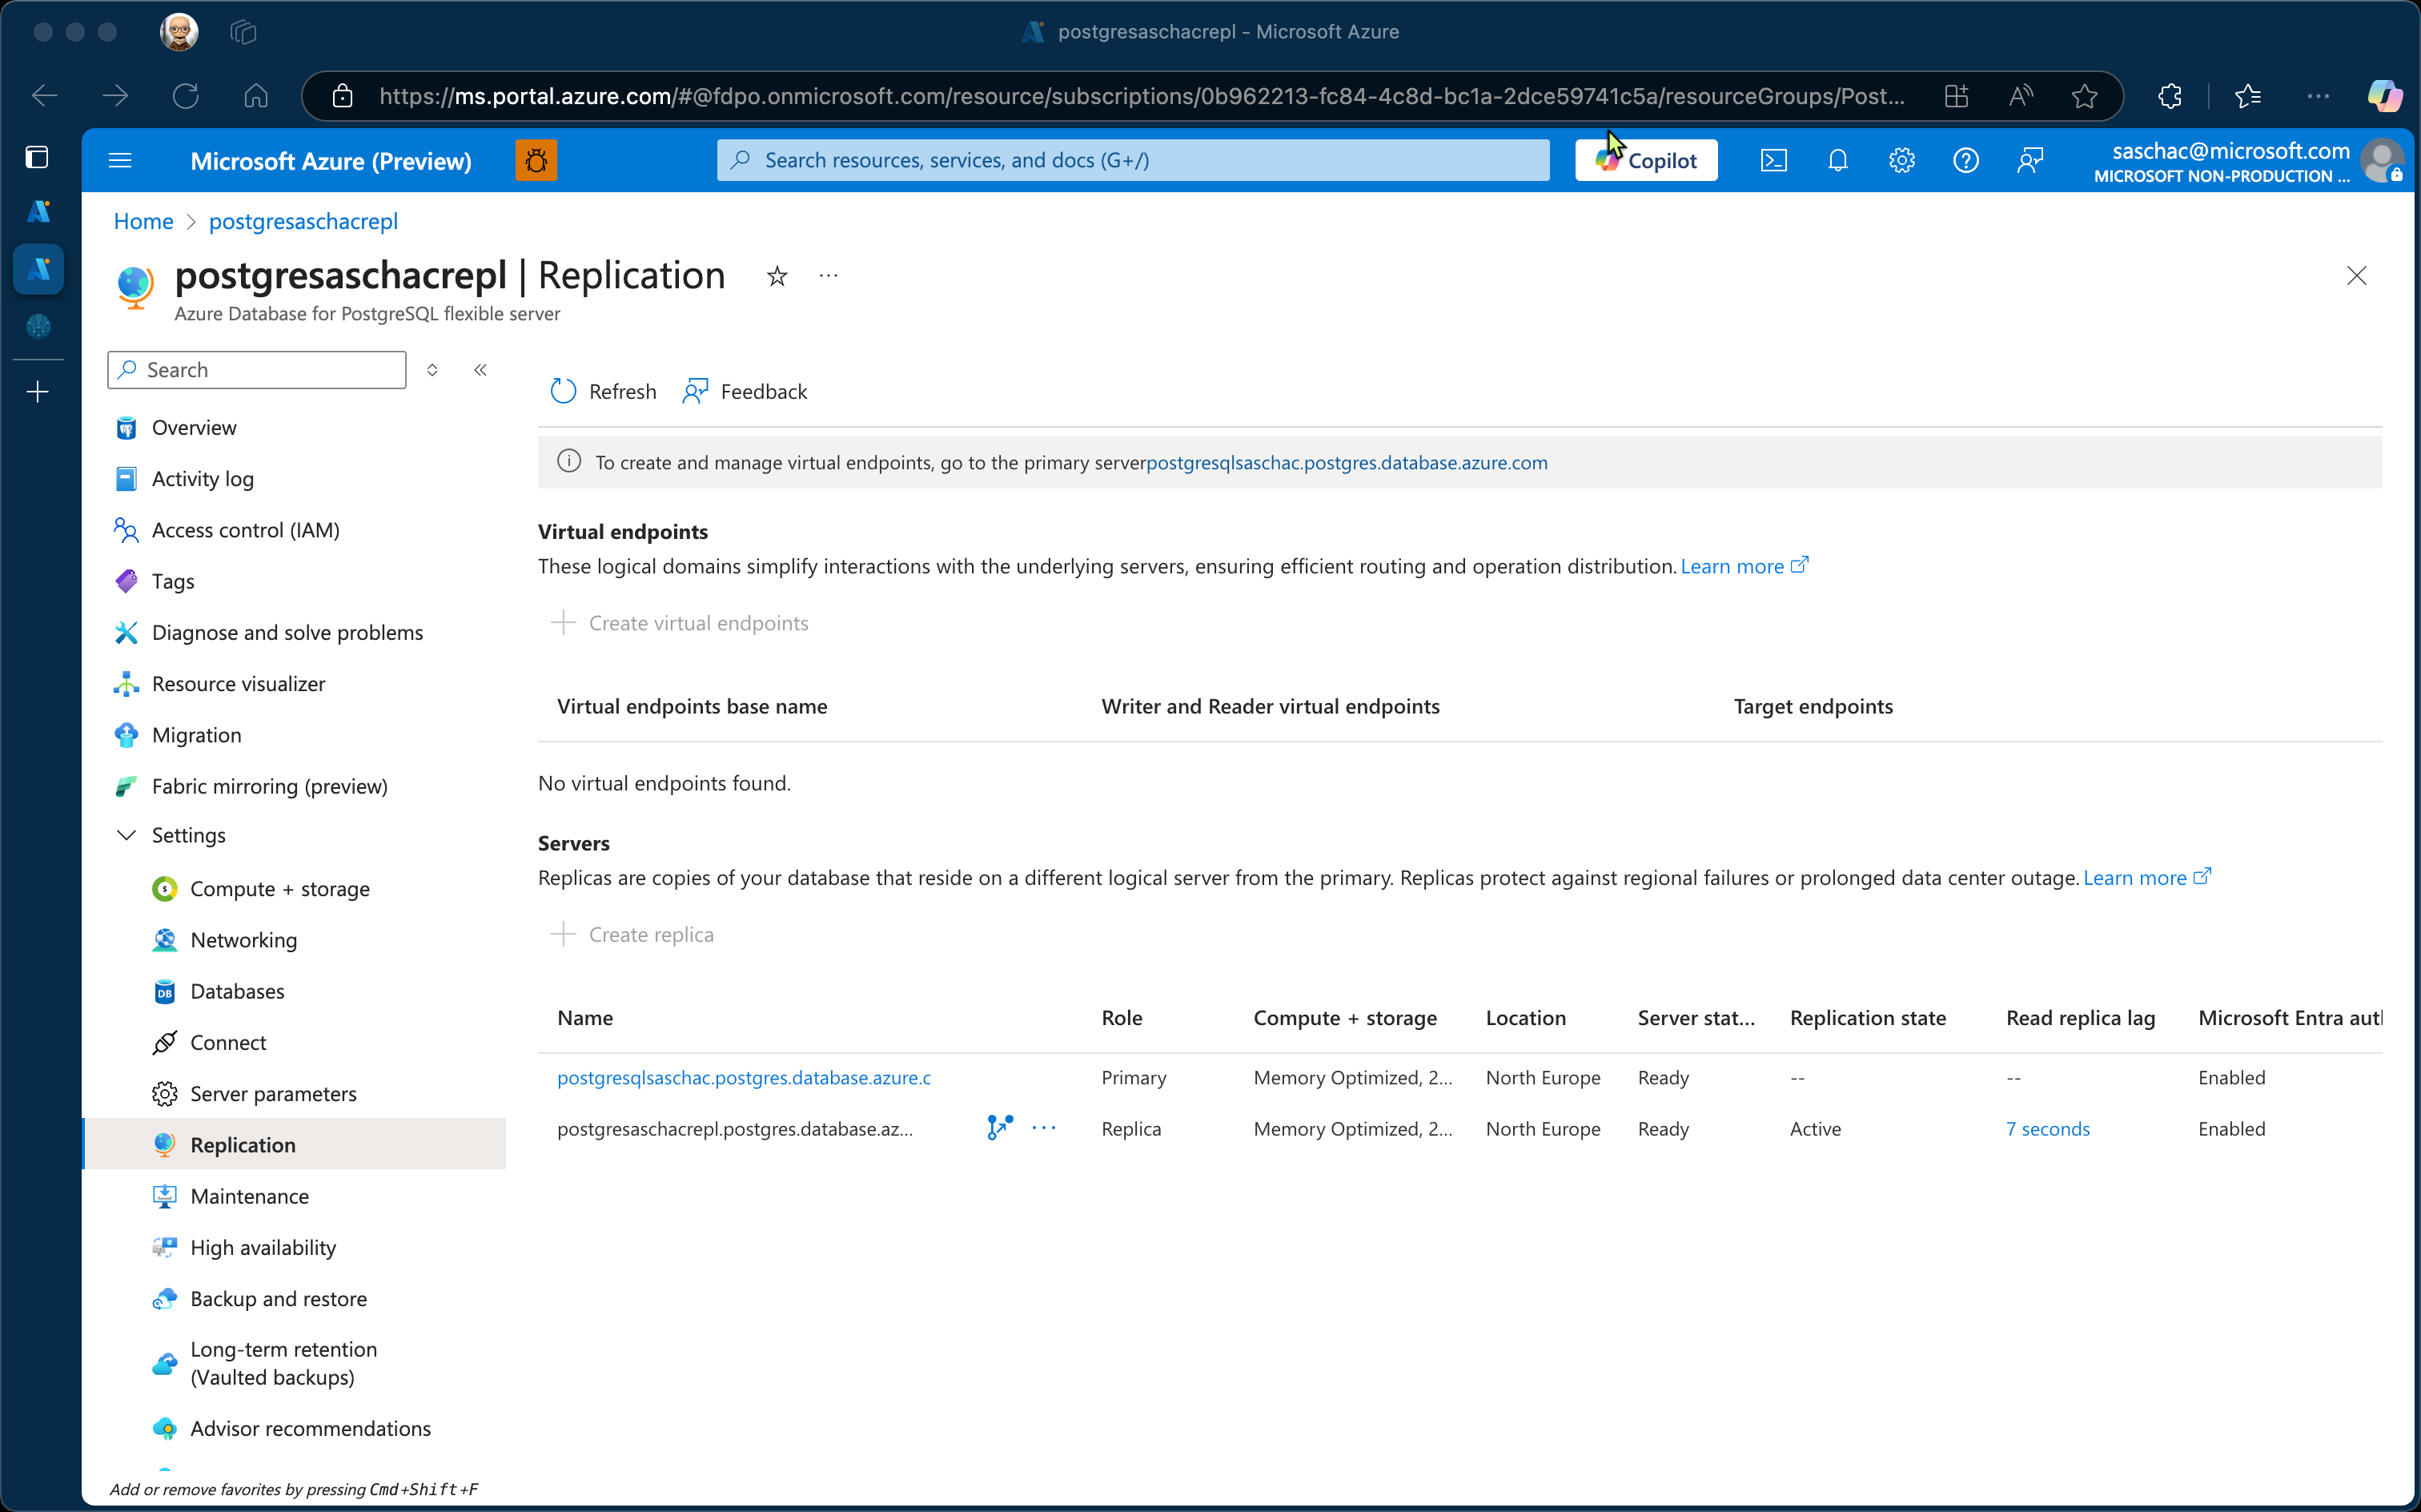The height and width of the screenshot is (1512, 2421).
Task: Open the primary server postgresqlsaschac link
Action: pos(744,1077)
